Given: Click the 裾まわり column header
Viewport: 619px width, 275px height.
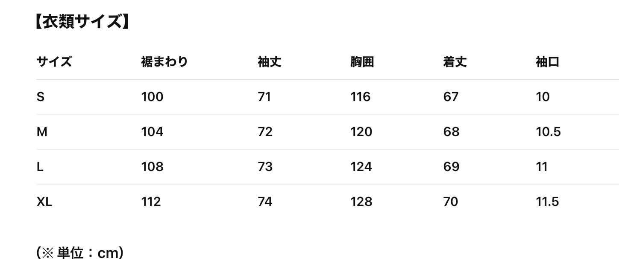Looking at the screenshot, I should coord(164,62).
